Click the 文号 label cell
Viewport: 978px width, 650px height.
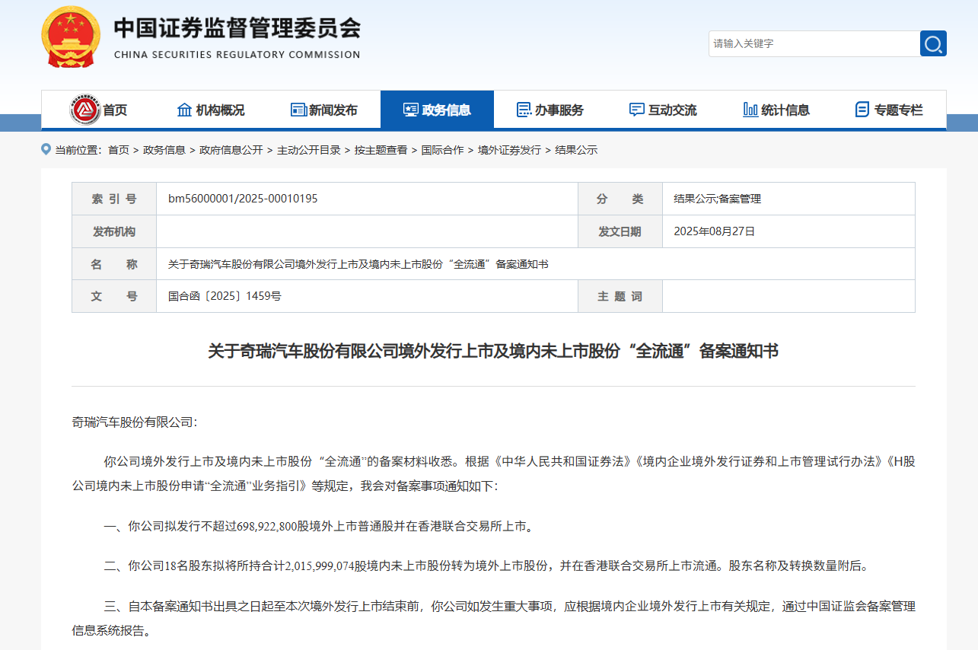(114, 296)
